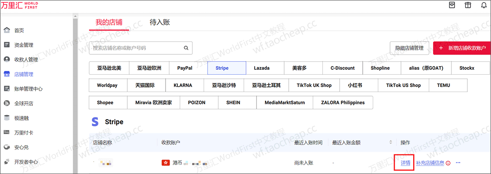This screenshot has height=174, width=491.
Task: Click 新增店铺收款账户 red button
Action: [462, 48]
